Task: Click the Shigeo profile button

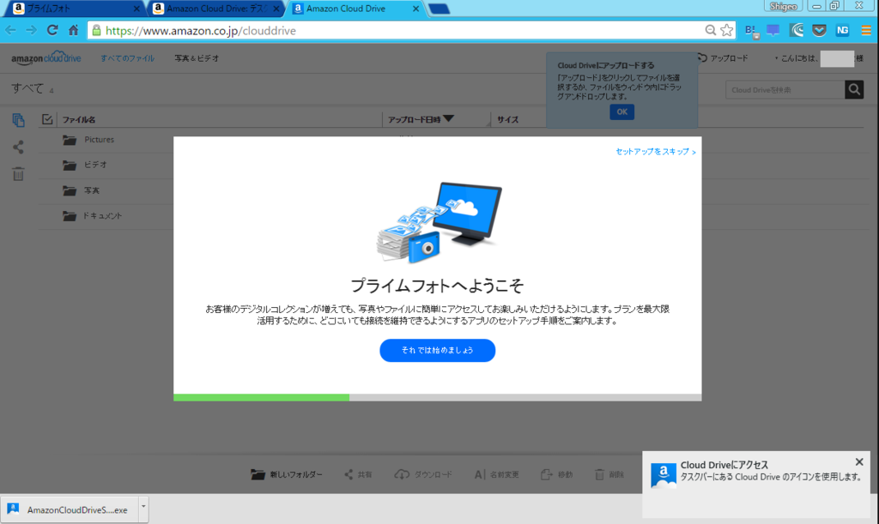Action: point(783,7)
